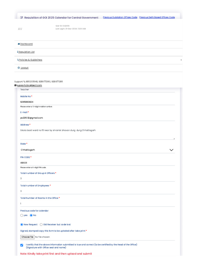Select 'Old Receiver but code lost' option
This screenshot has width=197, height=262.
click(x=41, y=225)
